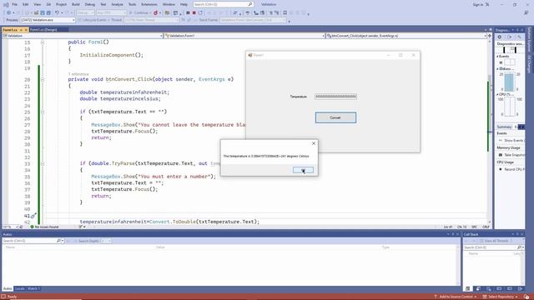This screenshot has width=534, height=300.
Task: Click the Save All toolbar icon
Action: click(x=48, y=13)
